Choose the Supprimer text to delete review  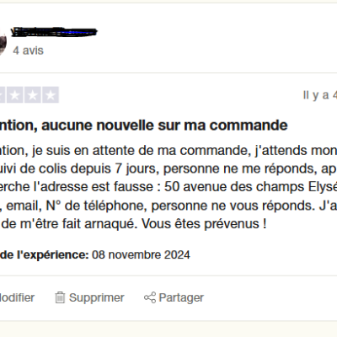(97, 297)
